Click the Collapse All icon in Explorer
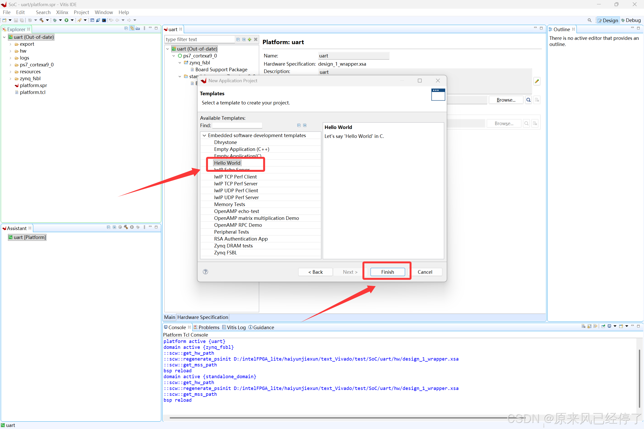 click(x=126, y=28)
